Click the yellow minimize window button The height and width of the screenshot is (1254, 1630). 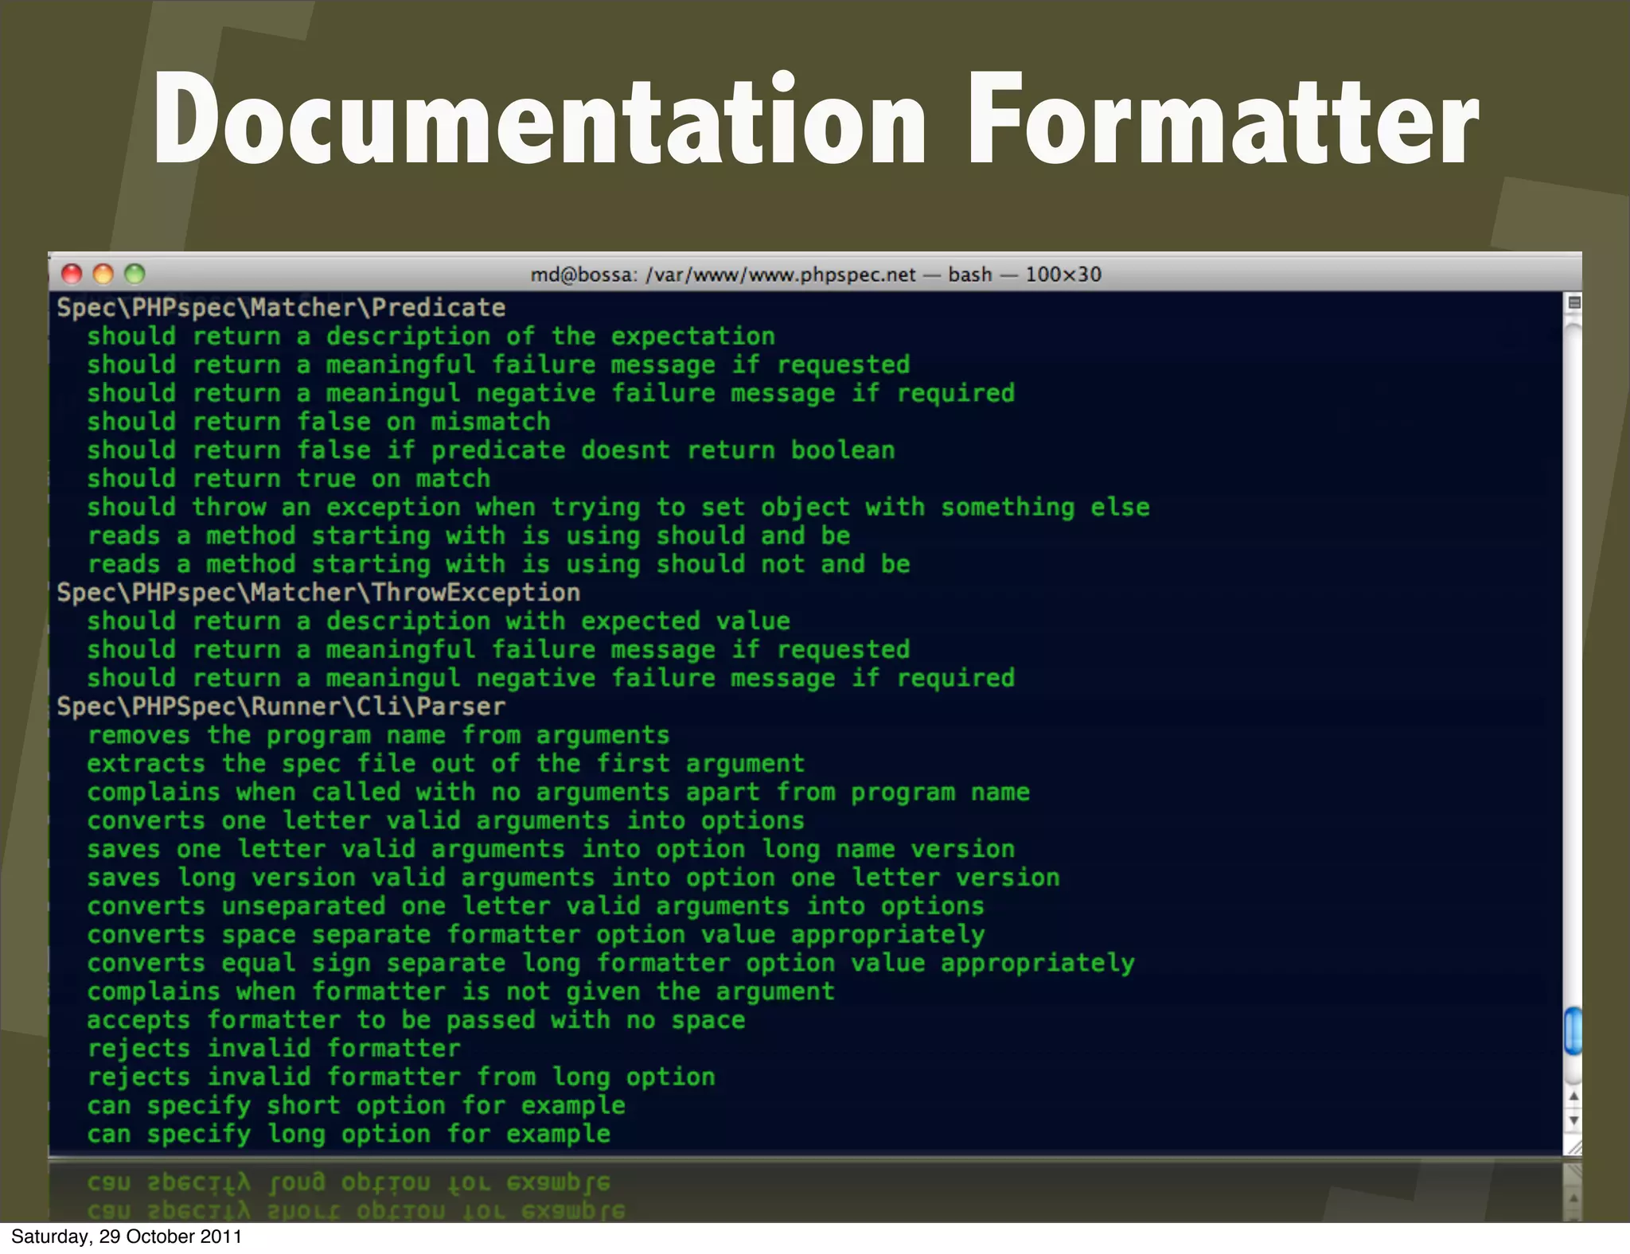[103, 274]
